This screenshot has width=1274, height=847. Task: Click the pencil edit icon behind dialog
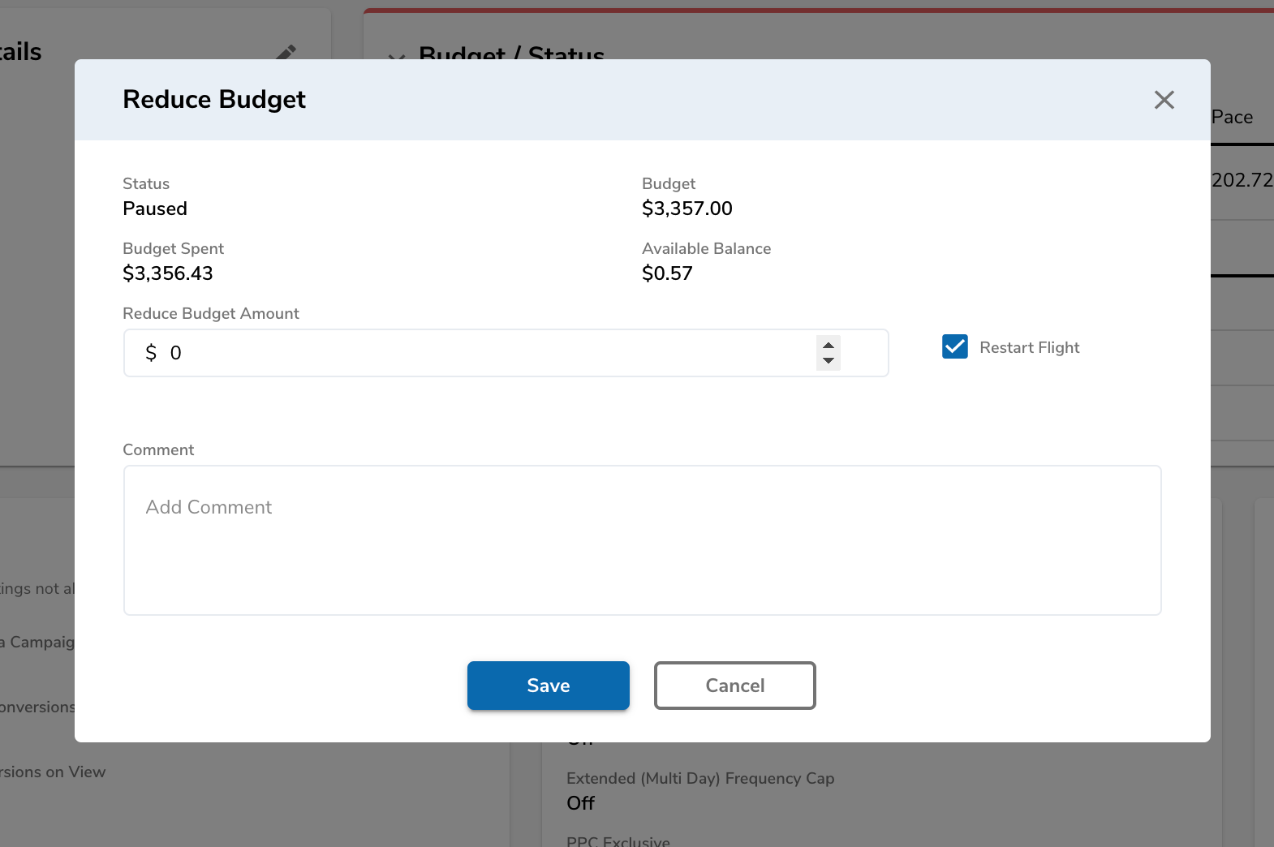click(286, 53)
